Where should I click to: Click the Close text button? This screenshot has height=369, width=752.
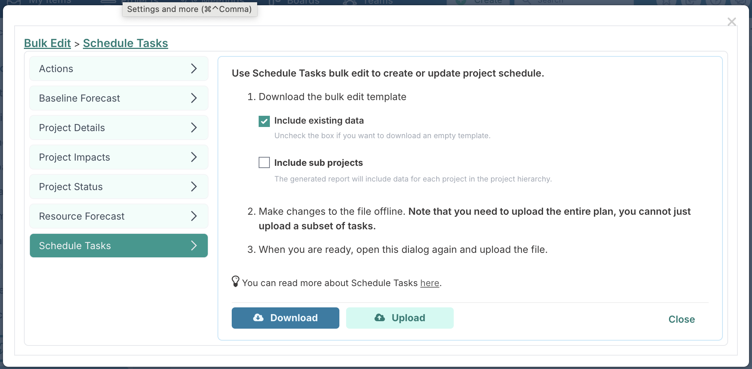pos(681,319)
